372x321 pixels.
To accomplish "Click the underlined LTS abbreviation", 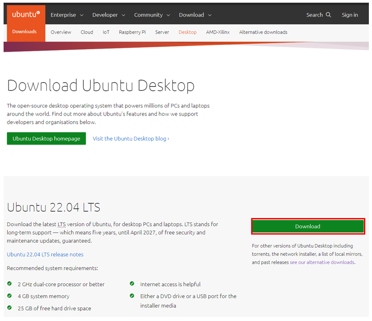I will (61, 224).
